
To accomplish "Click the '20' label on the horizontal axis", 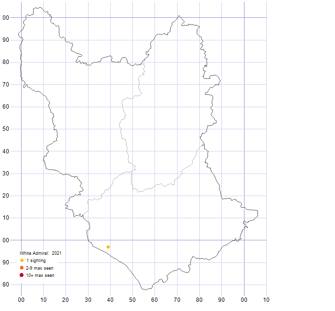I will 65,299.
